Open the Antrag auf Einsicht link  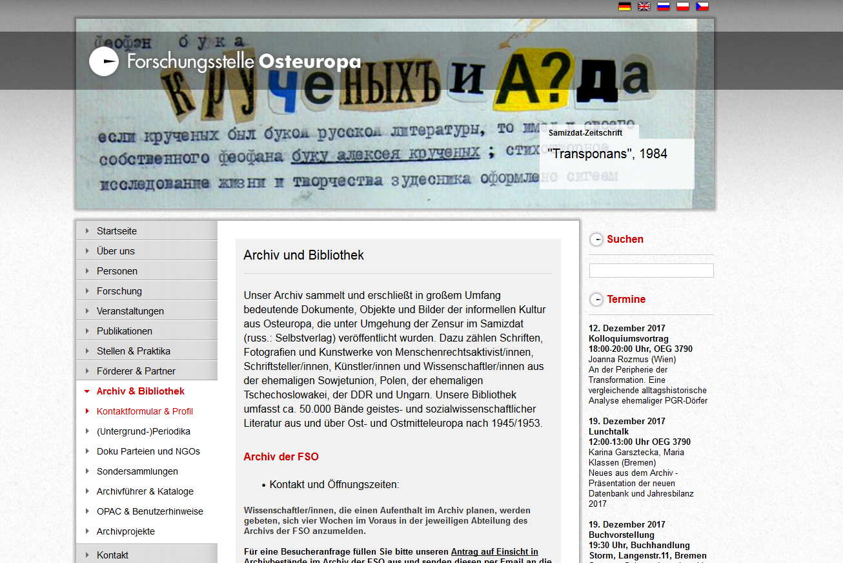(494, 551)
